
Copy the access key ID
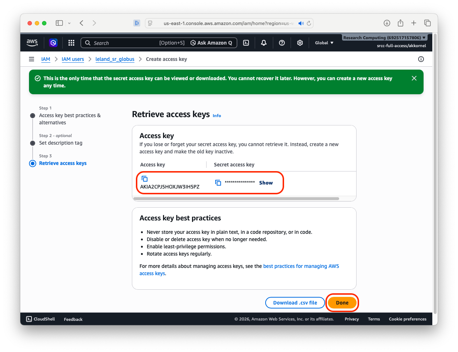click(x=145, y=179)
